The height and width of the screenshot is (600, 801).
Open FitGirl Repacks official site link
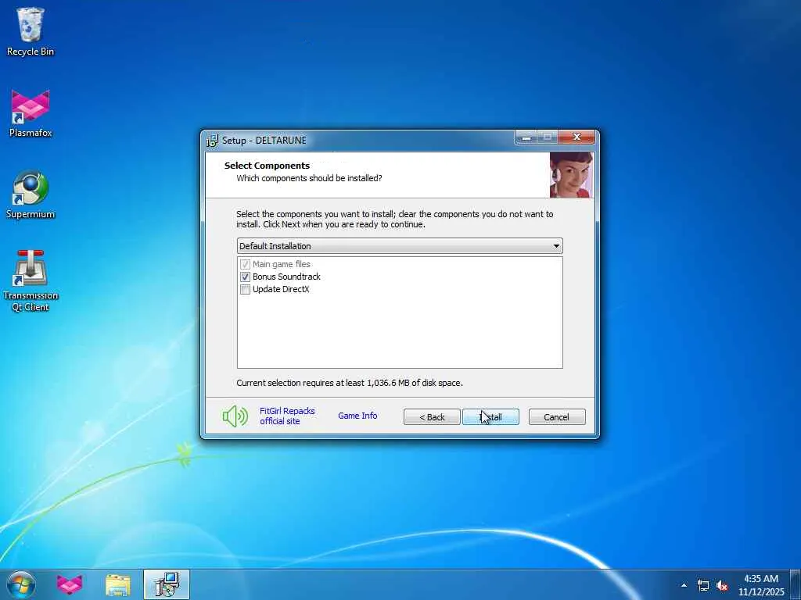point(287,416)
